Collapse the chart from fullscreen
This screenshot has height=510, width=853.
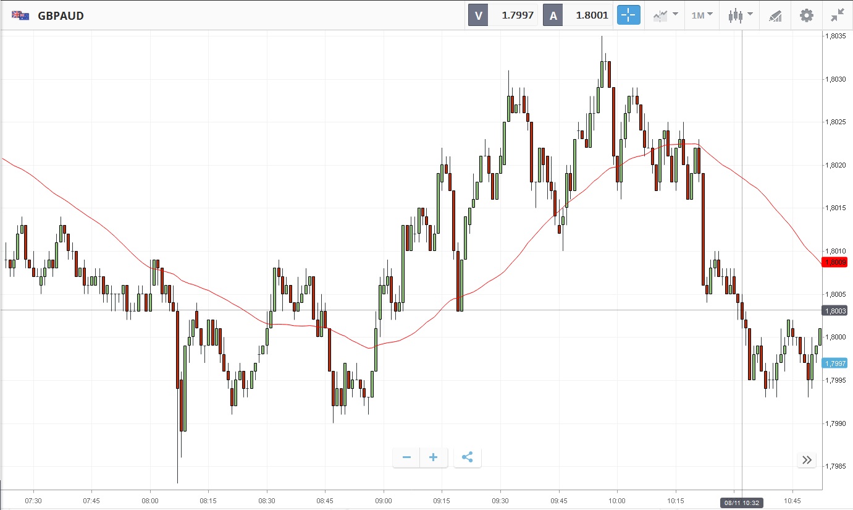tap(838, 15)
